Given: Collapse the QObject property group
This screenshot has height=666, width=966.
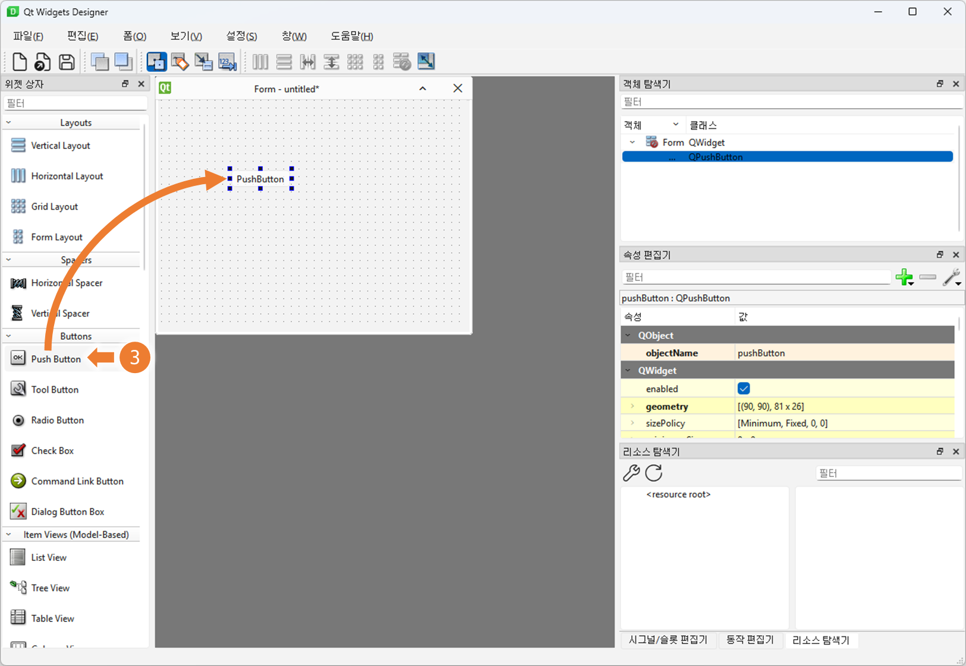Looking at the screenshot, I should pyautogui.click(x=628, y=335).
